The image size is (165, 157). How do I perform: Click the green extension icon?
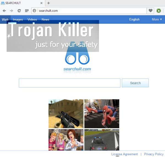[159, 11]
